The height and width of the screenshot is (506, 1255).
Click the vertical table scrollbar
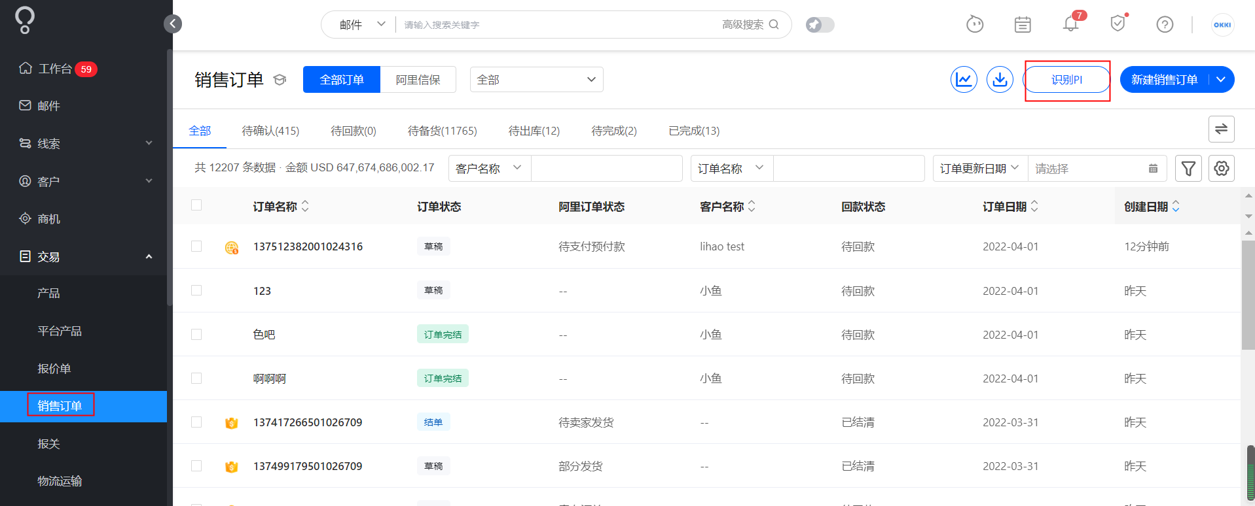click(1248, 295)
